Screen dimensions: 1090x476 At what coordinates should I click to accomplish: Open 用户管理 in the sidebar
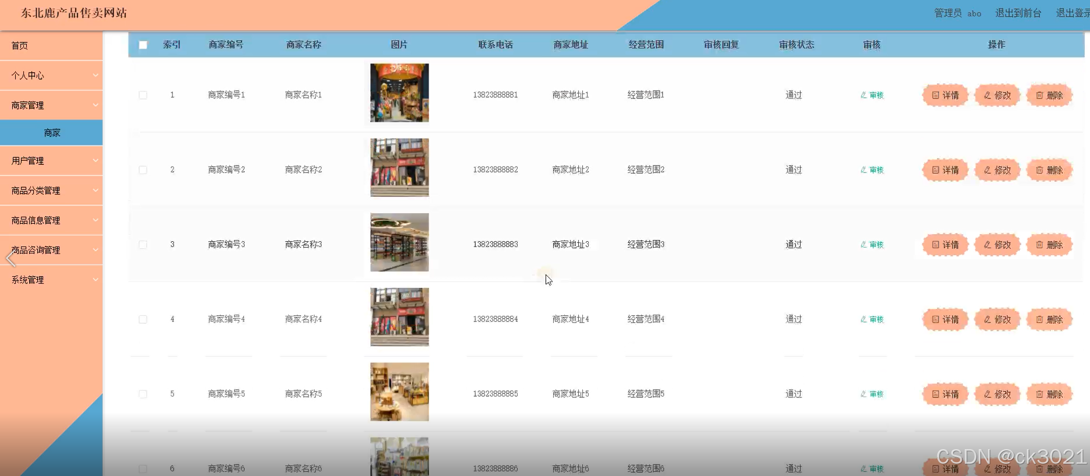(x=51, y=160)
